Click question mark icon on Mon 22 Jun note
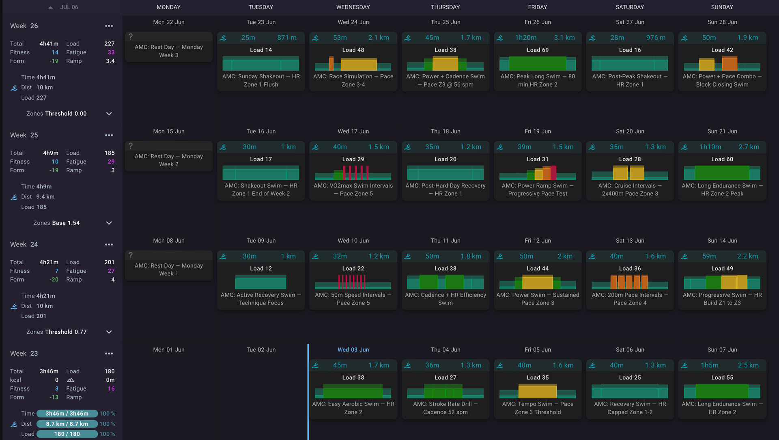Viewport: 779px width, 440px height. [x=131, y=37]
